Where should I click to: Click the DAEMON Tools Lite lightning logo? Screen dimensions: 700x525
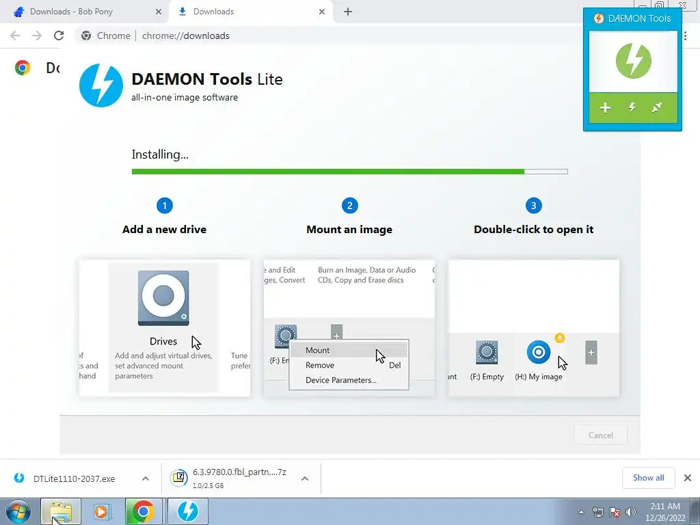point(101,85)
